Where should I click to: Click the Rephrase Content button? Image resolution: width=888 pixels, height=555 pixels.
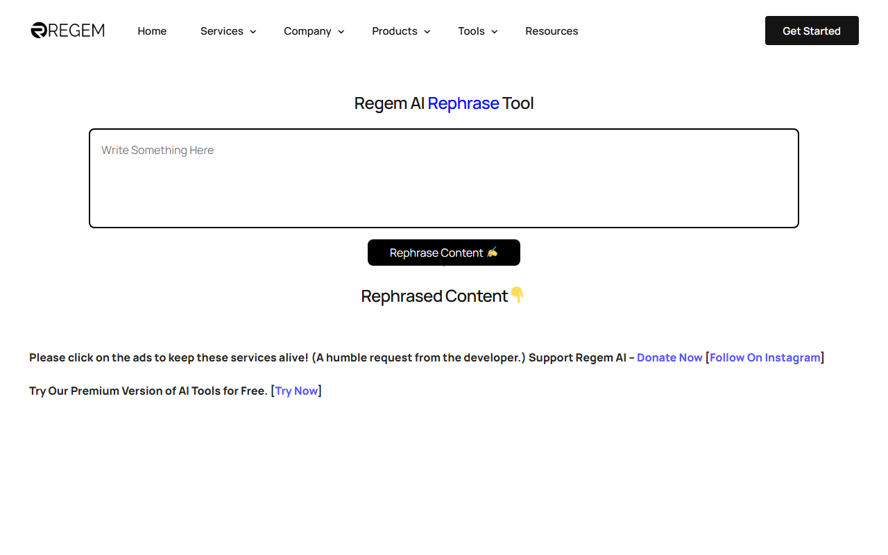[x=444, y=253]
